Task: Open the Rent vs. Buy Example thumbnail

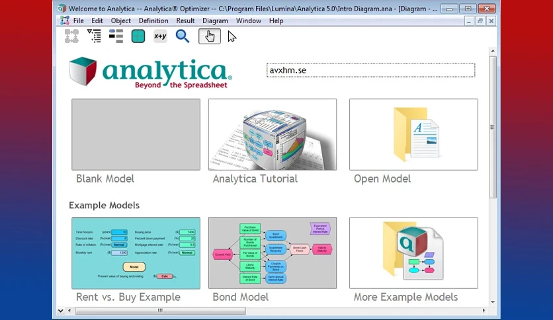Action: [x=136, y=253]
